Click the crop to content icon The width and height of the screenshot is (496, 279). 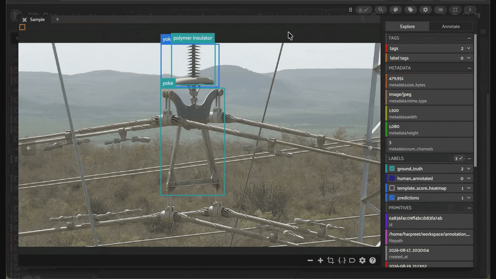[331, 260]
